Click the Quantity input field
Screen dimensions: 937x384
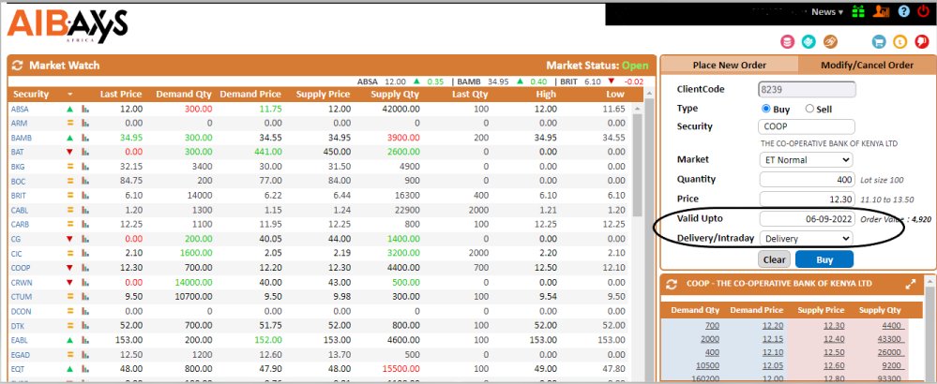tap(808, 180)
